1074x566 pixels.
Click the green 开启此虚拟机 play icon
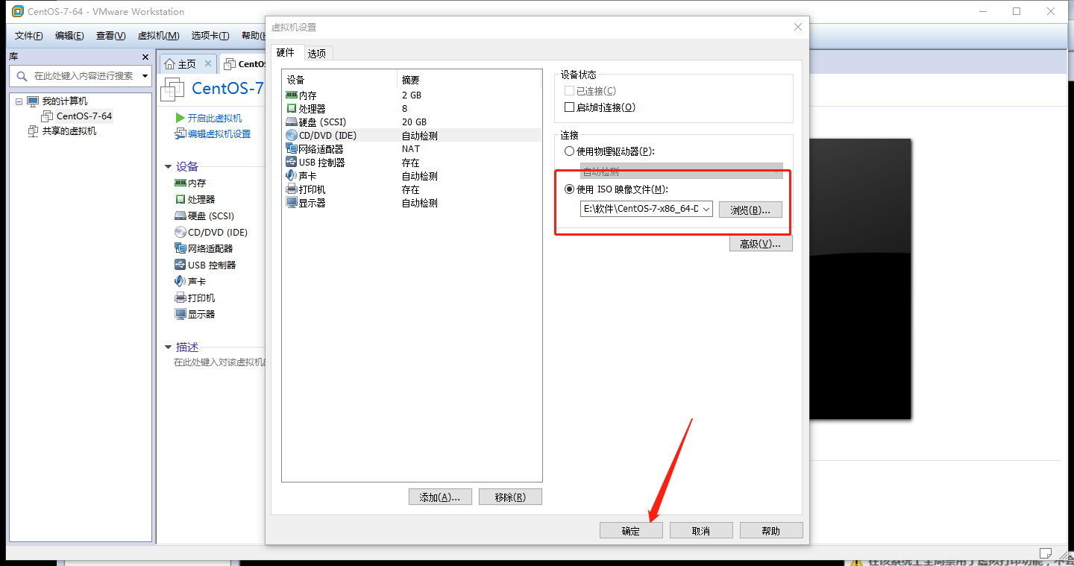tap(180, 118)
